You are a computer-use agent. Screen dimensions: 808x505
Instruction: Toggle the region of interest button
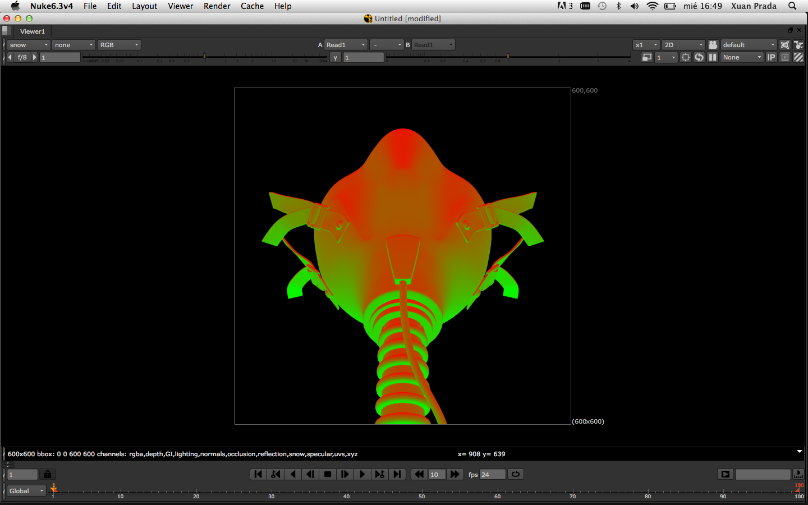click(686, 57)
